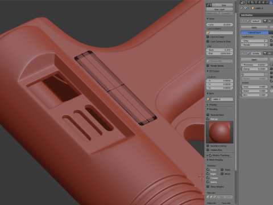Enable the Render Border checkbox
273x205 pixels.
tap(208, 65)
